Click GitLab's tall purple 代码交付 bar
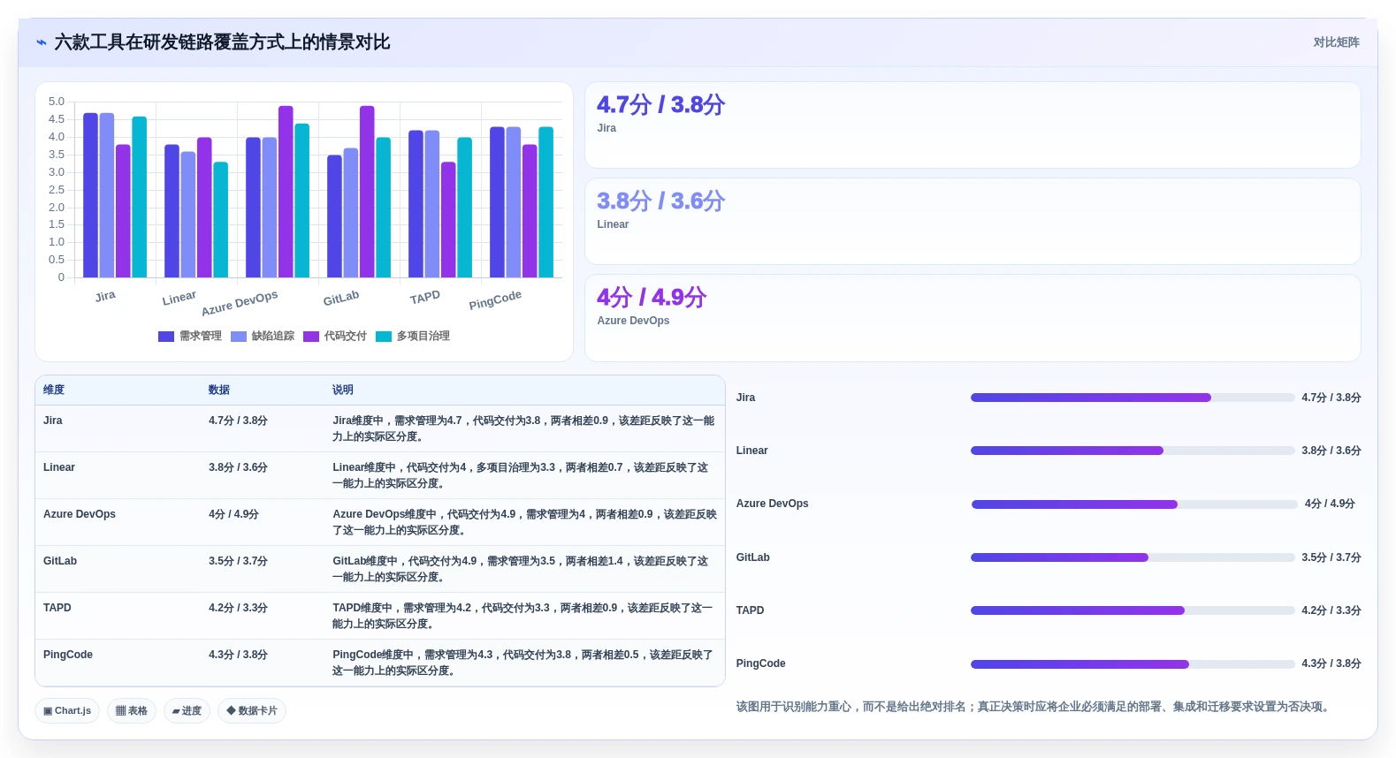The width and height of the screenshot is (1396, 758). coord(367,192)
